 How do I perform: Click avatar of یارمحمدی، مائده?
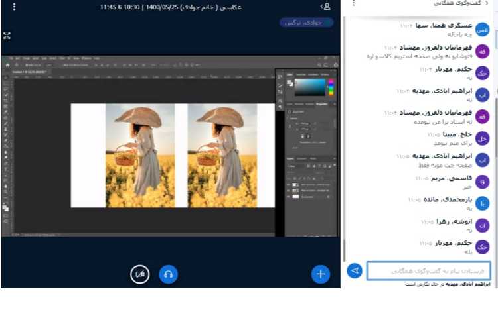tap(482, 204)
